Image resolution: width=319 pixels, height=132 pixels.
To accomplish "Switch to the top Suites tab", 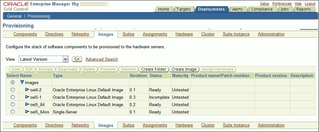I will coord(128,34).
